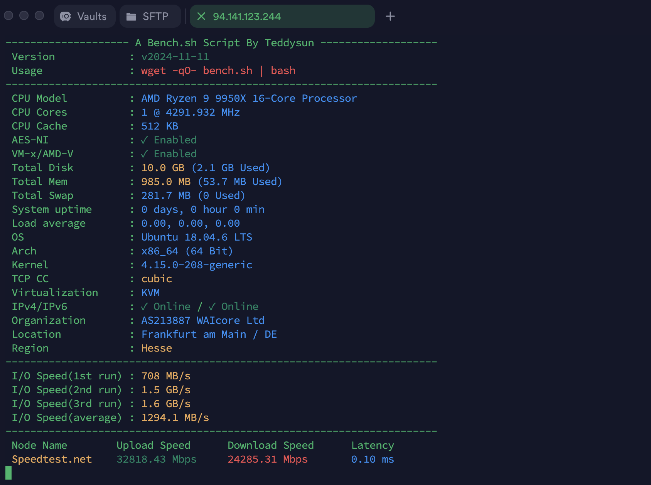Click the Upload Speed column header
Viewport: 651px width, 485px height.
(153, 445)
